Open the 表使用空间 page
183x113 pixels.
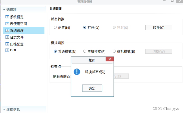24,24
